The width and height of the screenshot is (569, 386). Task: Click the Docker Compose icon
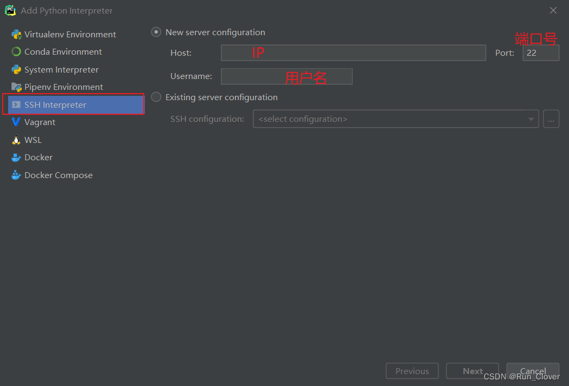point(16,175)
